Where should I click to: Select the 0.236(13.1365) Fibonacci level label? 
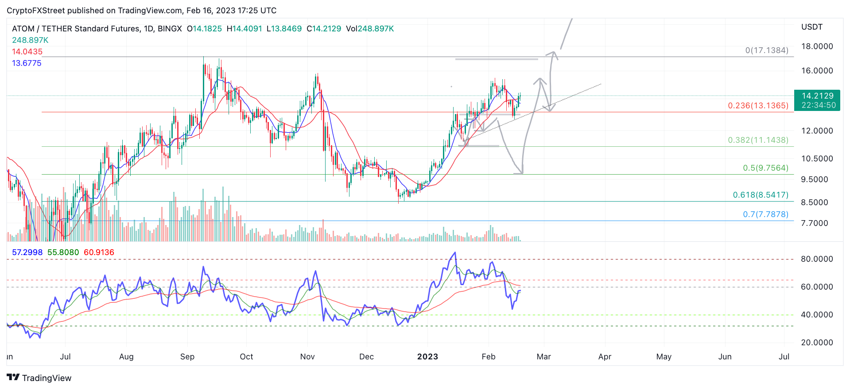pos(758,106)
